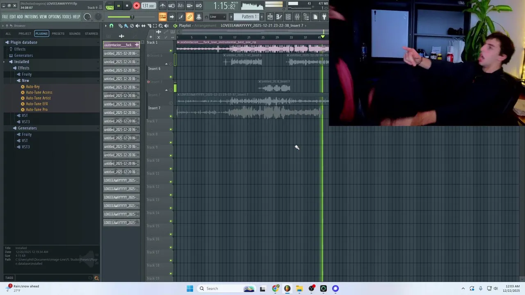Open the global snap Line dropdown
Image resolution: width=525 pixels, height=295 pixels.
(217, 17)
